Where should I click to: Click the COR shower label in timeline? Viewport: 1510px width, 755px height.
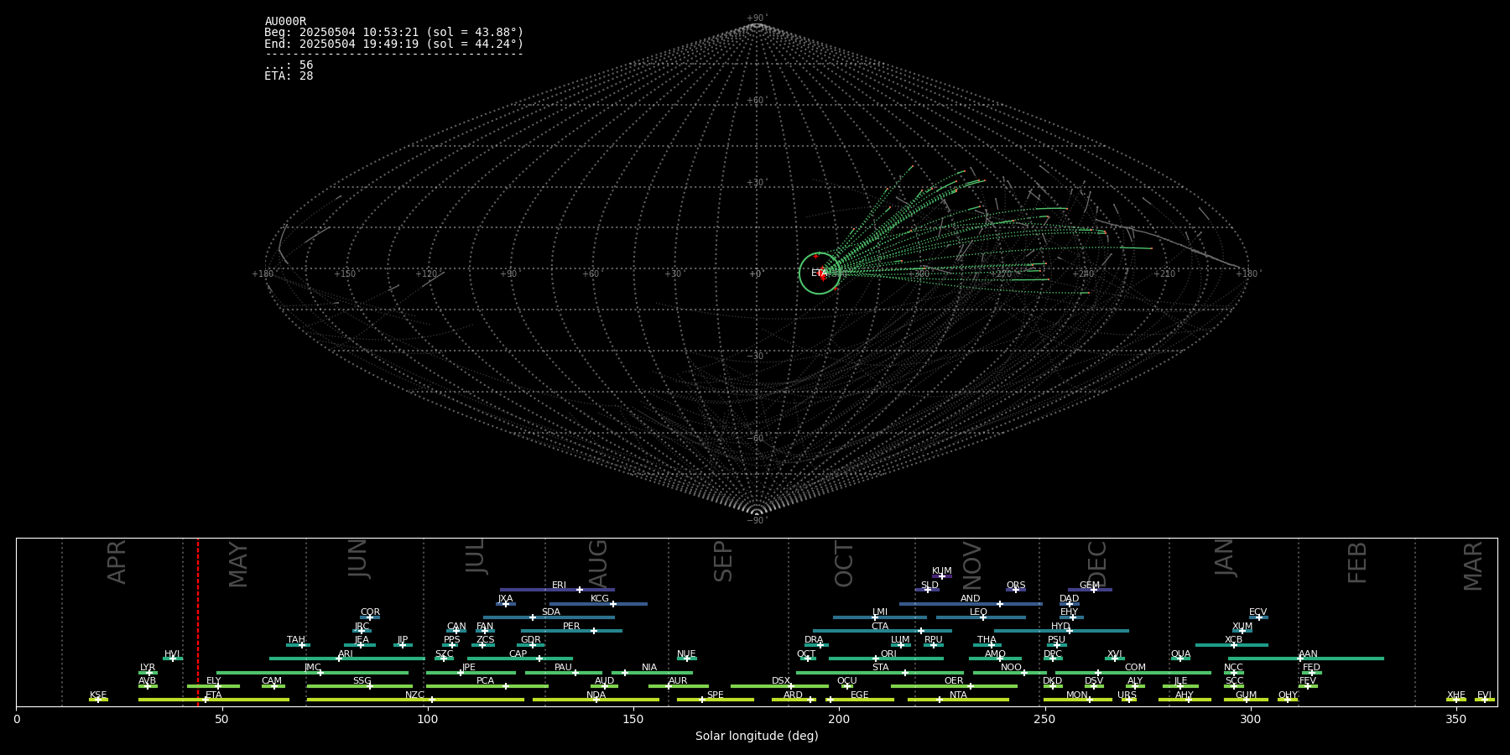[370, 612]
